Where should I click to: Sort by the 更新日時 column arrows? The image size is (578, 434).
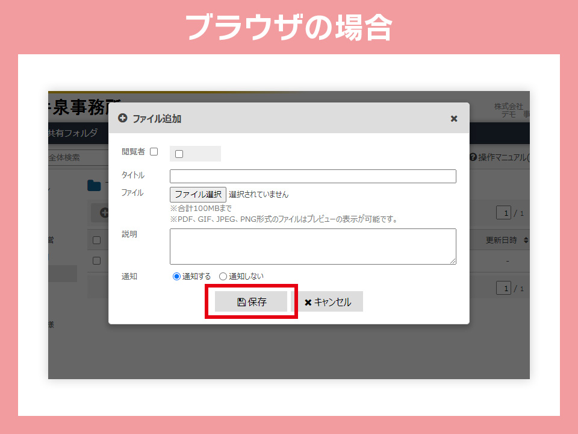[526, 241]
